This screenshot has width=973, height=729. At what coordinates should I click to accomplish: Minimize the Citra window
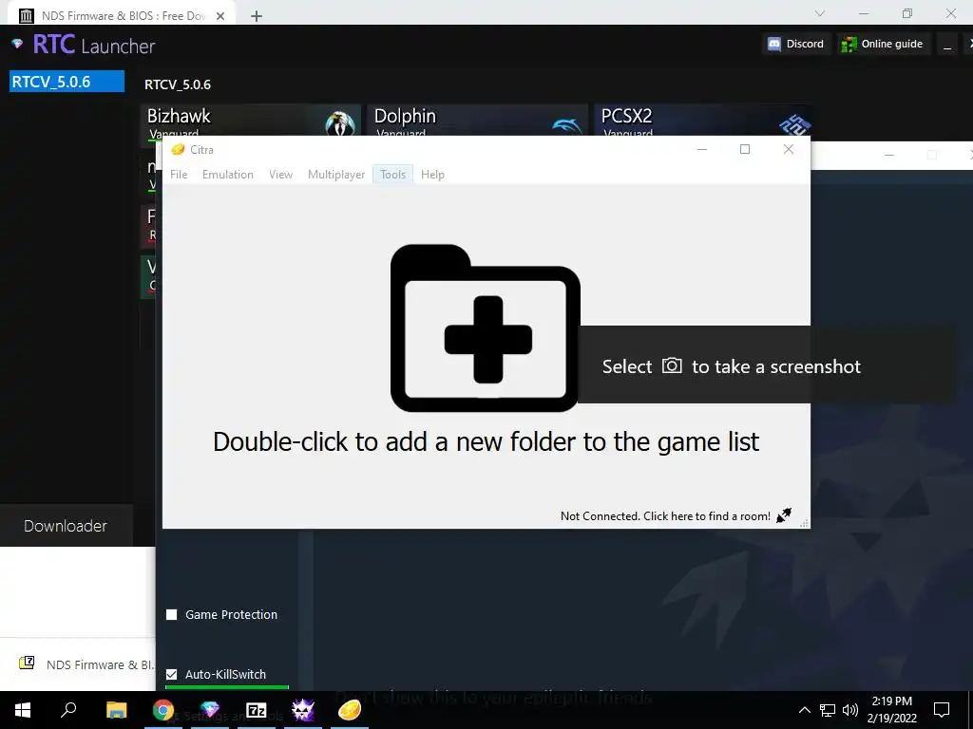[x=702, y=149]
